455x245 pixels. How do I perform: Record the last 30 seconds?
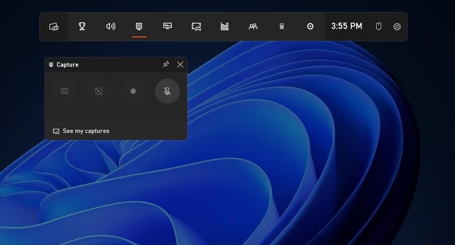pos(99,91)
